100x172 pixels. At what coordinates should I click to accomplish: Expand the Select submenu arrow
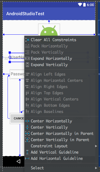(96, 168)
